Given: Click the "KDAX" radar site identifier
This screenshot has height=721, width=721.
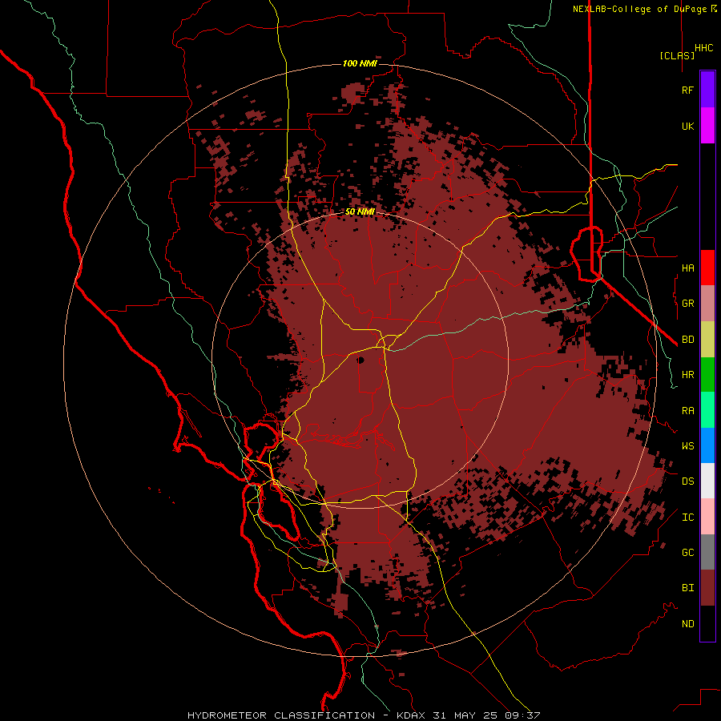Looking at the screenshot, I should pyautogui.click(x=411, y=715).
